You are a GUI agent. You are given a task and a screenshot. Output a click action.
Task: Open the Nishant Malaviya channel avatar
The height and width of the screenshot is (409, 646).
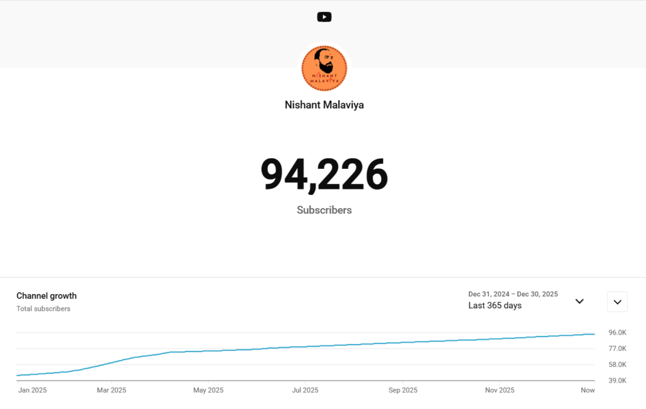point(324,68)
